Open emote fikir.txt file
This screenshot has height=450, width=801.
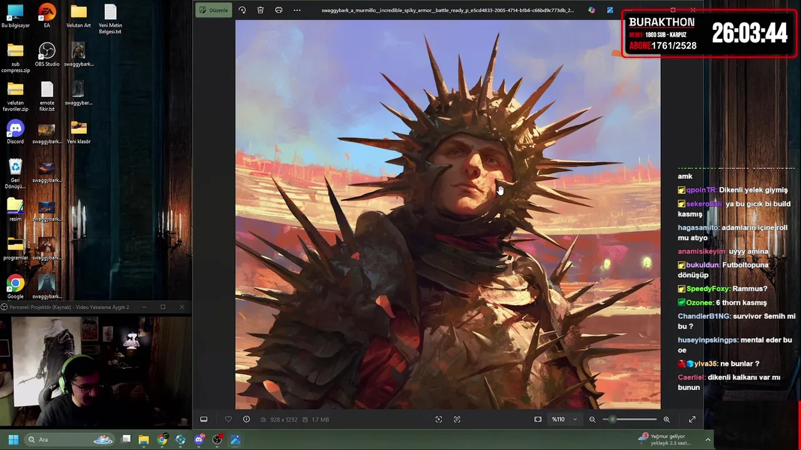coord(47,97)
